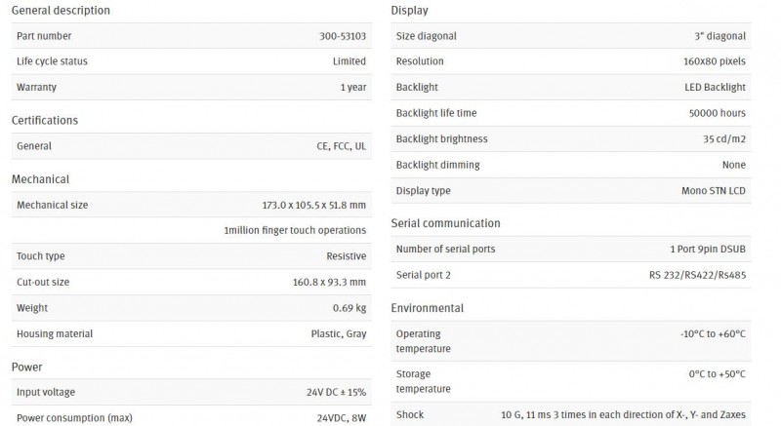781x426 pixels.
Task: Select the Number of serial ports row
Action: pyautogui.click(x=571, y=249)
